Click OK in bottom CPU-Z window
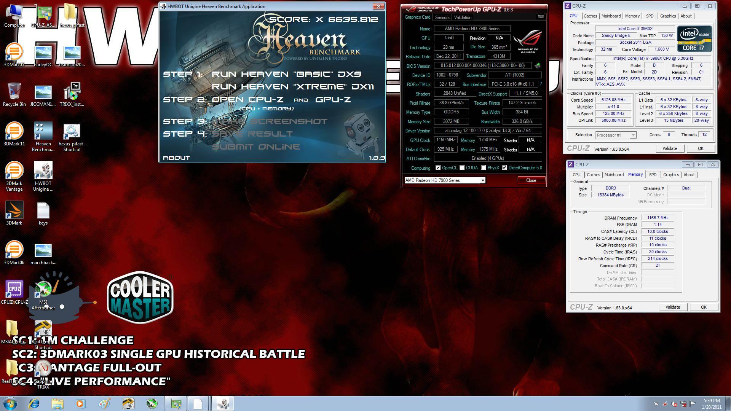 pos(704,307)
